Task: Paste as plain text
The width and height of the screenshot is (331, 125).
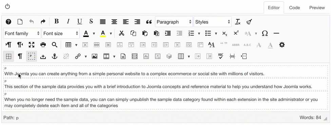Action: [x=156, y=33]
